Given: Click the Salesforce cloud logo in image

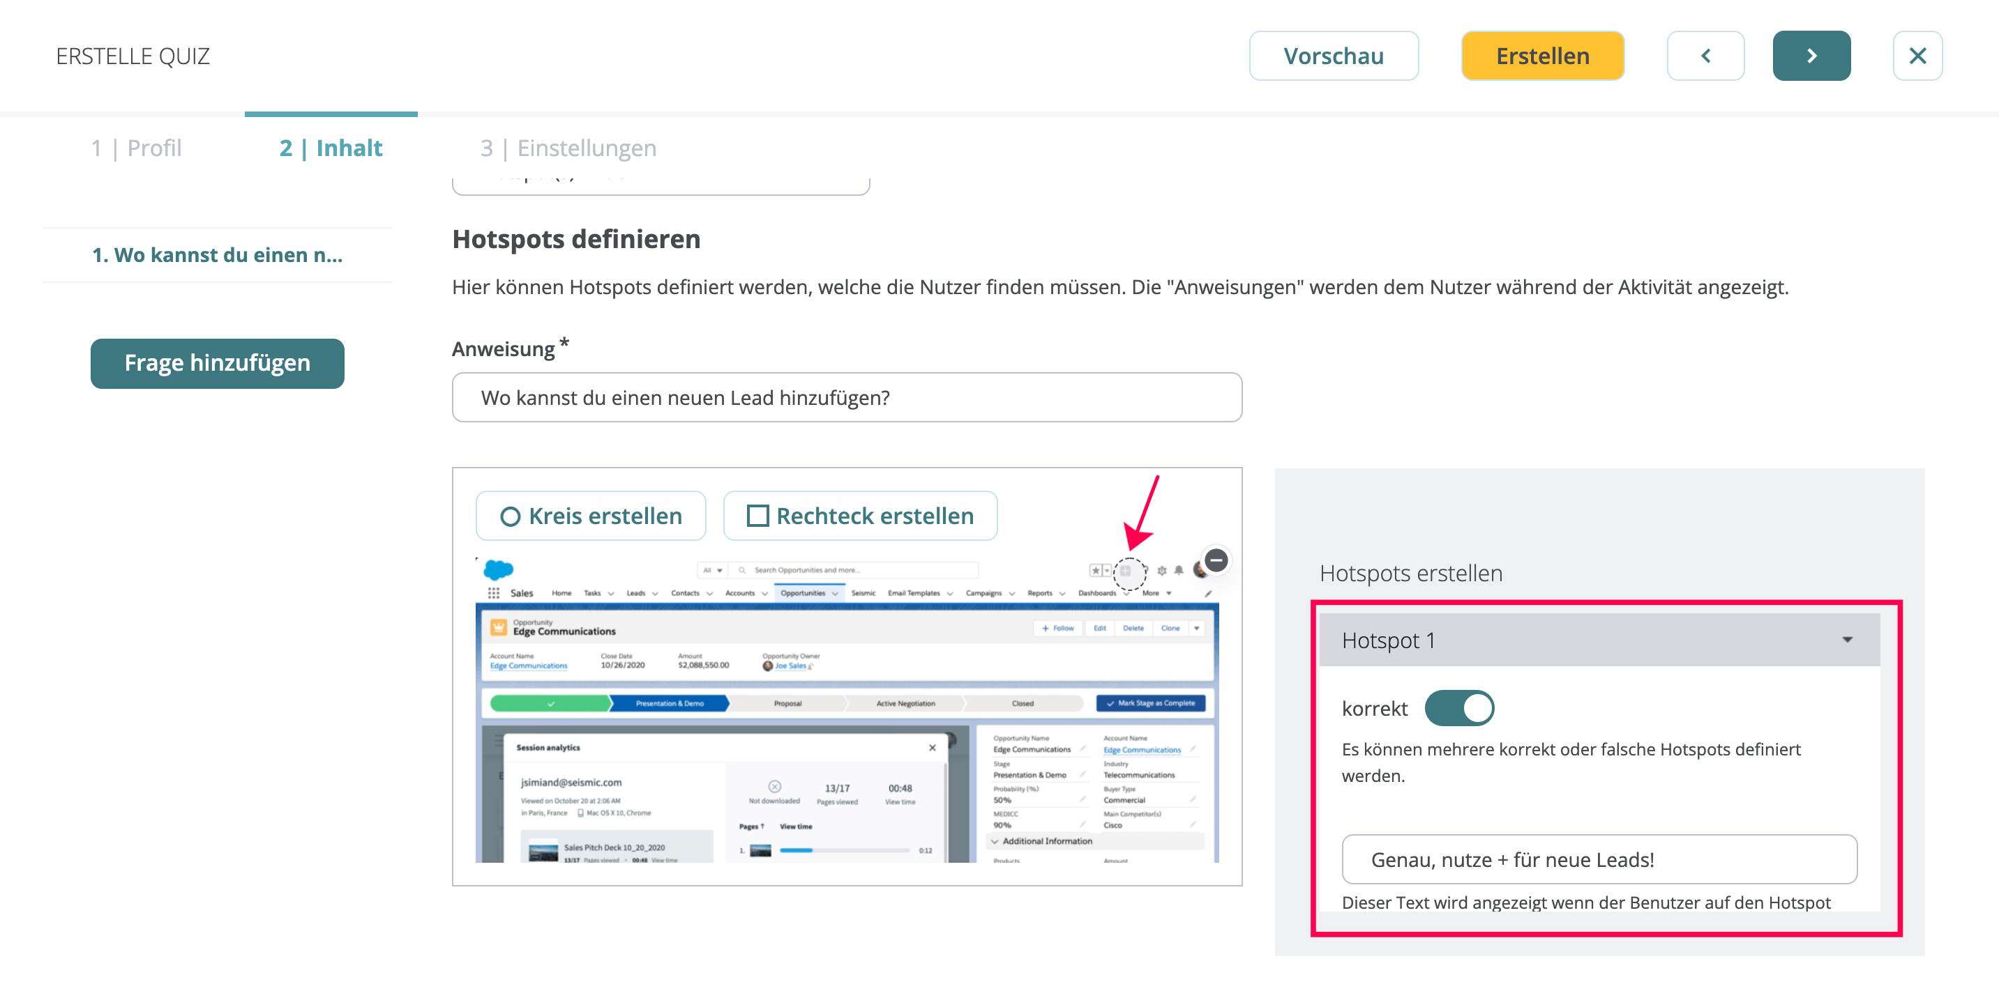Looking at the screenshot, I should 498,570.
